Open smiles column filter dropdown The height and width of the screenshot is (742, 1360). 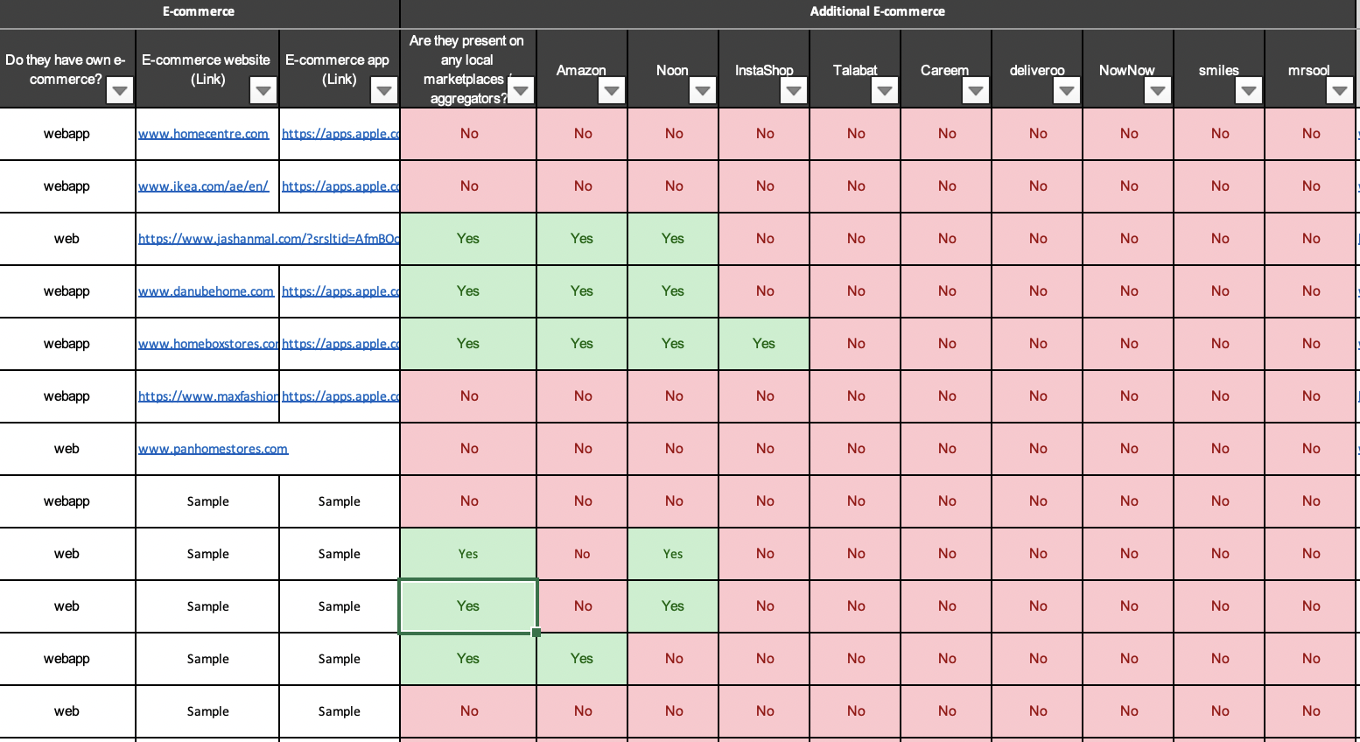(x=1249, y=90)
